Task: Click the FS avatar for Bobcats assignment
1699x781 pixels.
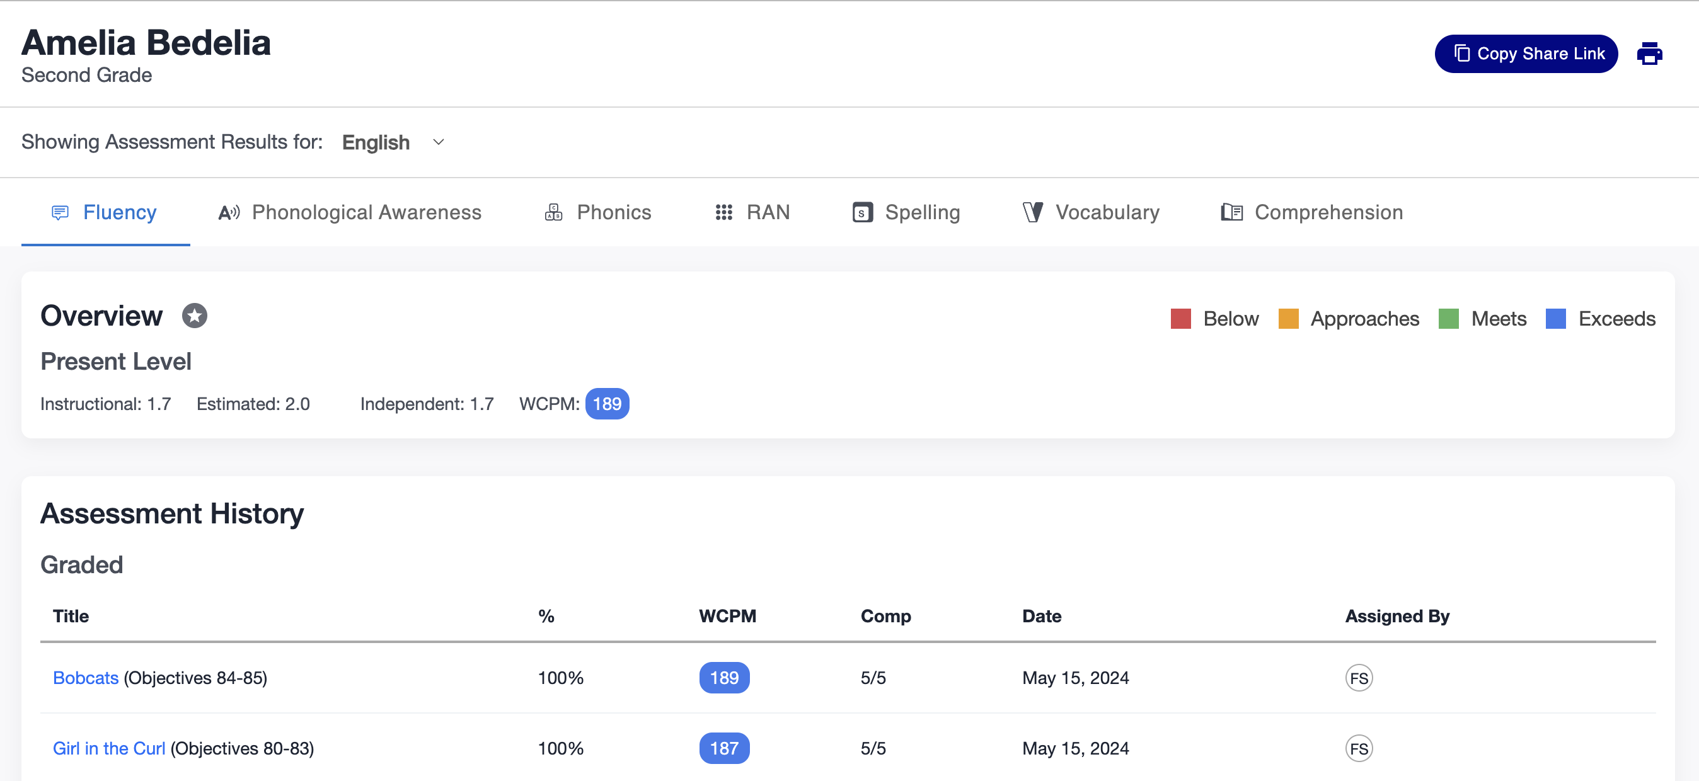Action: coord(1359,677)
